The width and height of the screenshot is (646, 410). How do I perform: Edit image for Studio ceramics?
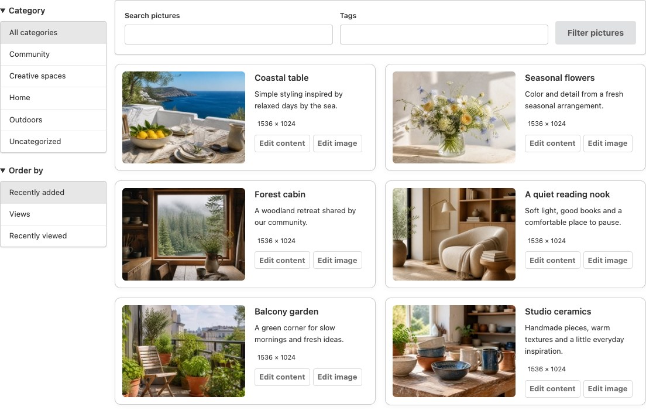pyautogui.click(x=608, y=389)
